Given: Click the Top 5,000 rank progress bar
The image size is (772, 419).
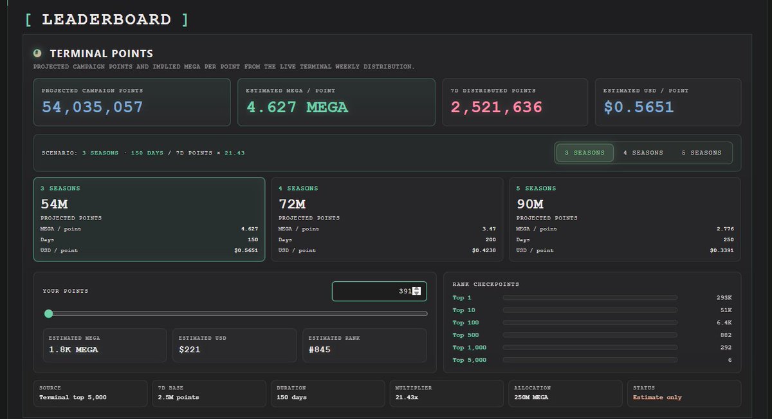Looking at the screenshot, I should (590, 360).
